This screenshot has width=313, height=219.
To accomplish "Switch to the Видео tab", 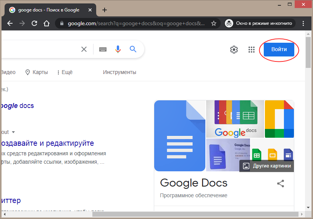I will pos(8,72).
